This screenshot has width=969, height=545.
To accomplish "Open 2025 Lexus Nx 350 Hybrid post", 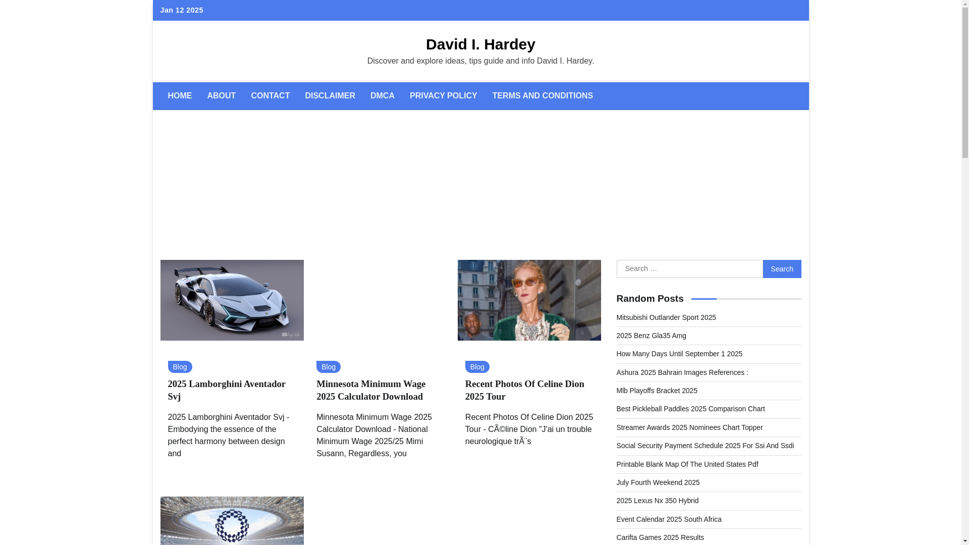I will pyautogui.click(x=658, y=501).
